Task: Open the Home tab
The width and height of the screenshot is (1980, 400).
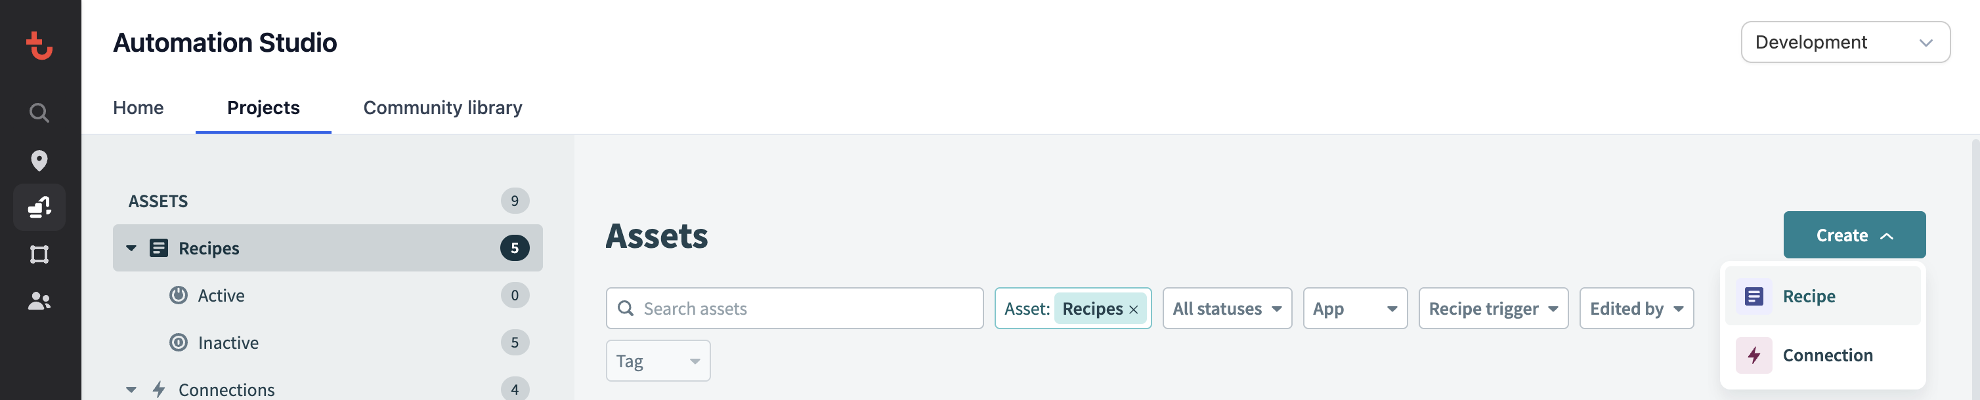Action: tap(139, 108)
